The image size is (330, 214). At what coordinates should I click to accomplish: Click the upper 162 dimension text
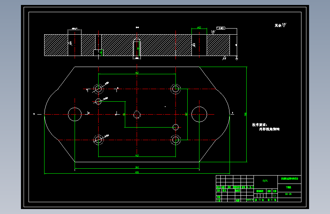pyautogui.click(x=137, y=73)
